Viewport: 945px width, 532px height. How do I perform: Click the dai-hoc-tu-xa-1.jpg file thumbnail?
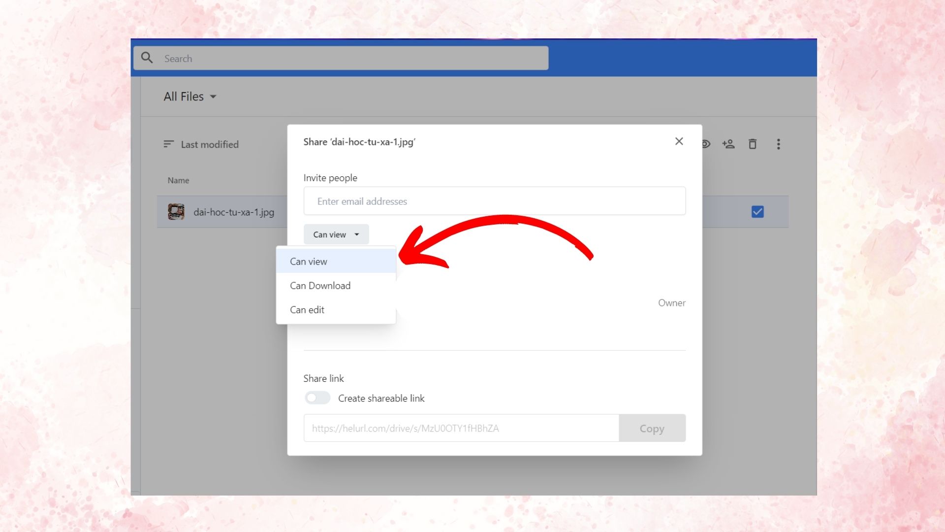(x=176, y=212)
